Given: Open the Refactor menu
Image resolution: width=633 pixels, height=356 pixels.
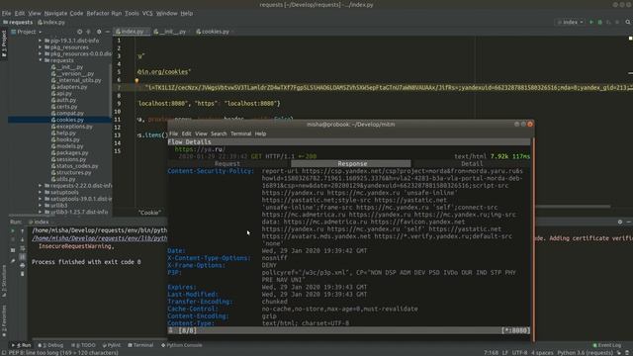Looking at the screenshot, I should point(98,13).
